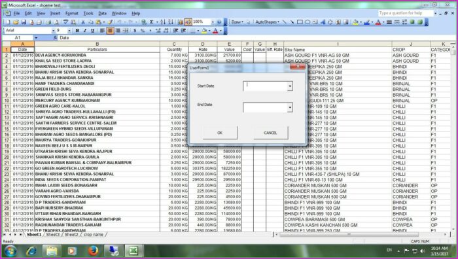The image size is (458, 259).
Task: Click Increase Decimal icon
Action: (158, 30)
